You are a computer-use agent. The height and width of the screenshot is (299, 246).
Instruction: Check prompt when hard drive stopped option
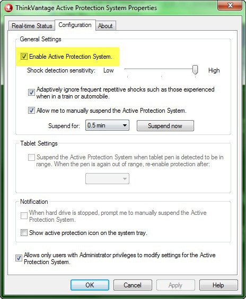pos(24,216)
